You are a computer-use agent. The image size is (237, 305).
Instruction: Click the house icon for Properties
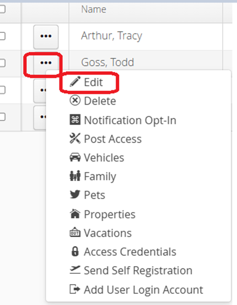coord(75,214)
